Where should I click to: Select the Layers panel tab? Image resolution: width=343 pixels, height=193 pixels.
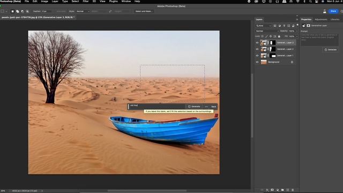259,19
